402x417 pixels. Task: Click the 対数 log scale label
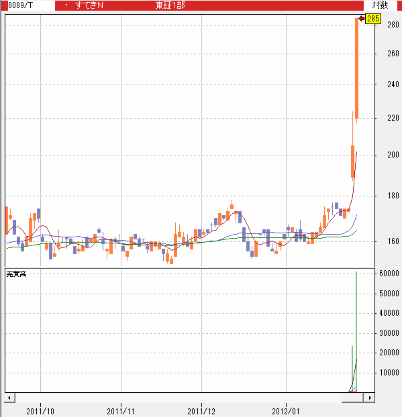(x=380, y=5)
